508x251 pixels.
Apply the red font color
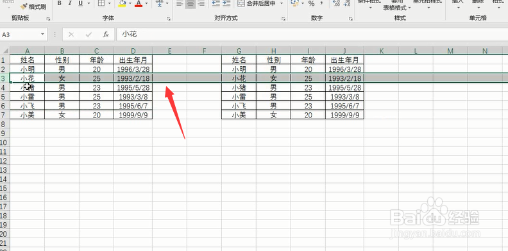[x=139, y=3]
